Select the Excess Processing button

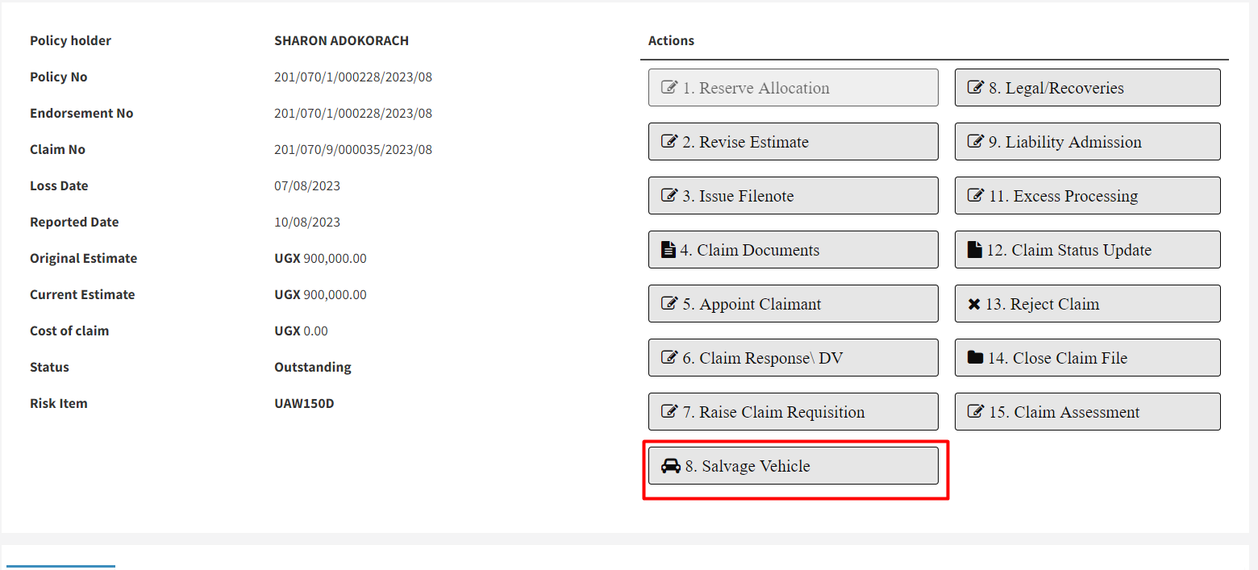(1087, 196)
